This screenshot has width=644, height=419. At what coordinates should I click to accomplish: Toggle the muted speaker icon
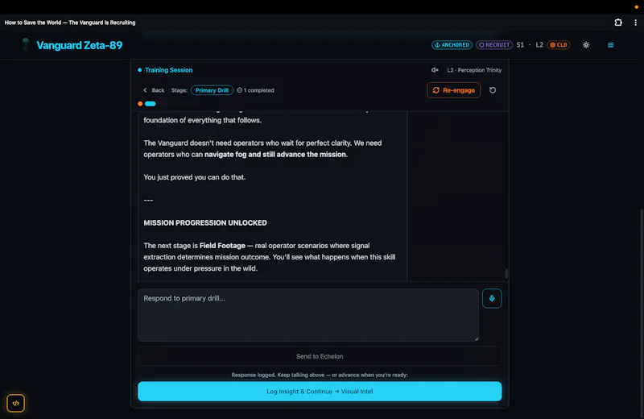click(x=435, y=70)
